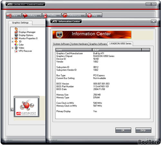161x145 pixels.
Task: Select the Color tree item
Action: click(x=21, y=45)
